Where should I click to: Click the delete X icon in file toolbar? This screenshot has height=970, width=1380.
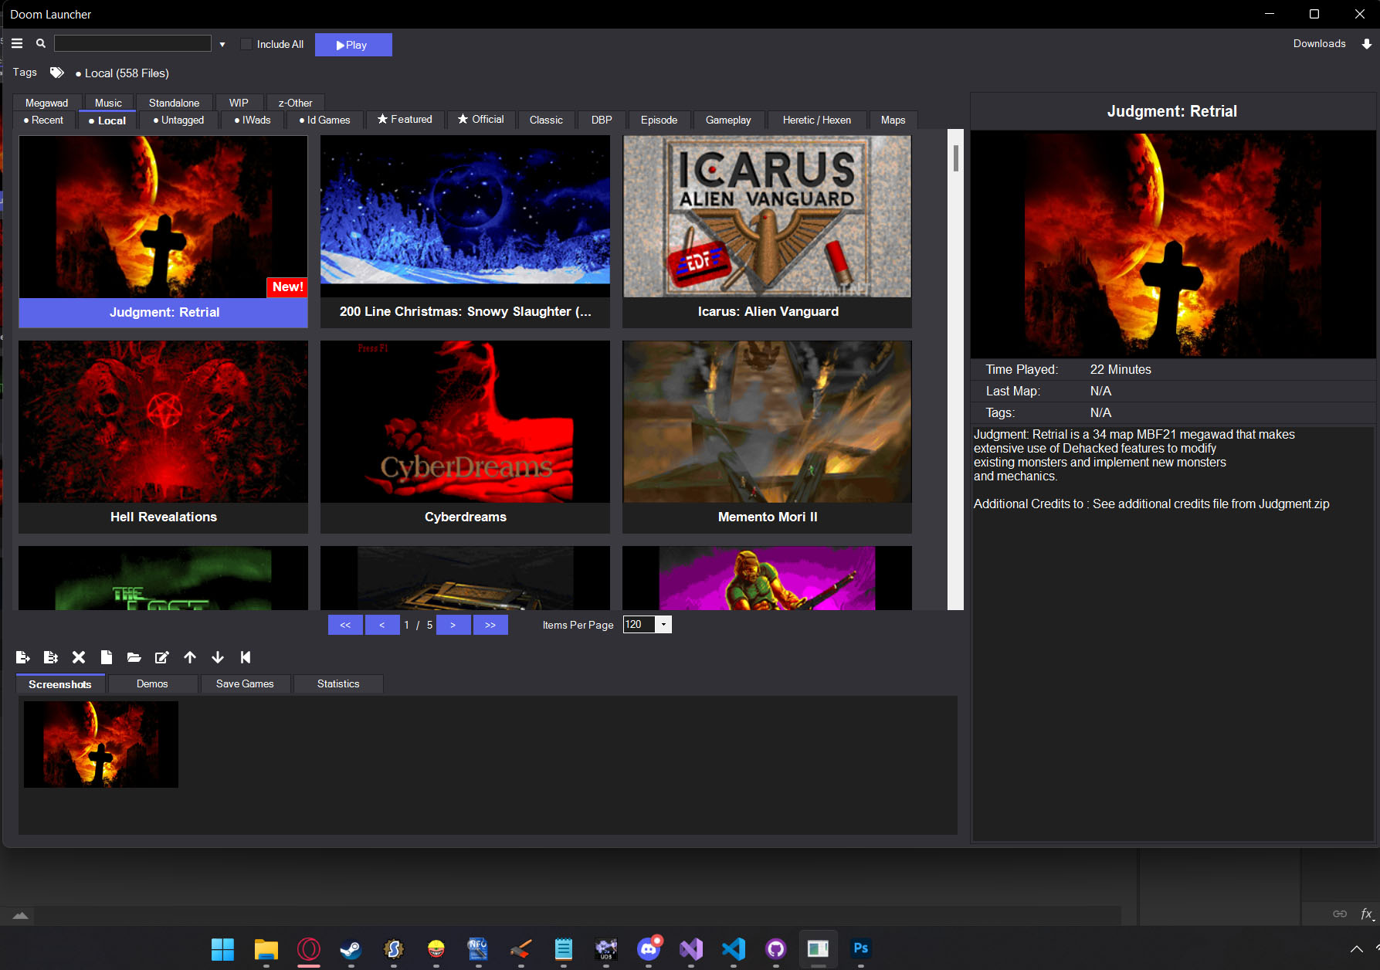click(x=79, y=657)
